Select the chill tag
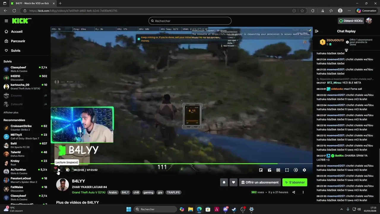Screen dimensions: 380x214 click(136, 192)
